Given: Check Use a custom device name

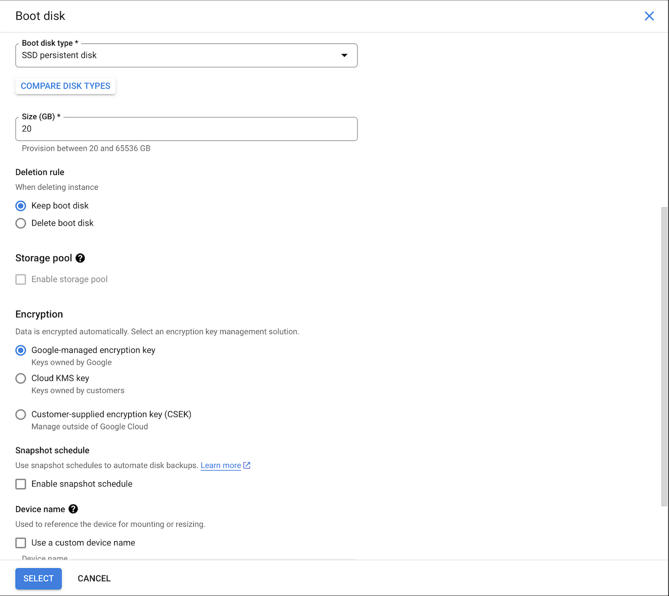Looking at the screenshot, I should [x=21, y=543].
